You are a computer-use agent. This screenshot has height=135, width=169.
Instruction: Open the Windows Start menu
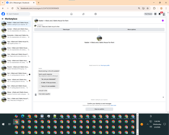3,124
